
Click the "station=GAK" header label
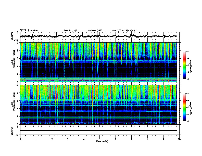click(95, 31)
